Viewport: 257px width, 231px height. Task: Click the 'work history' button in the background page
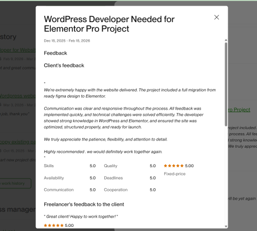click(15, 183)
